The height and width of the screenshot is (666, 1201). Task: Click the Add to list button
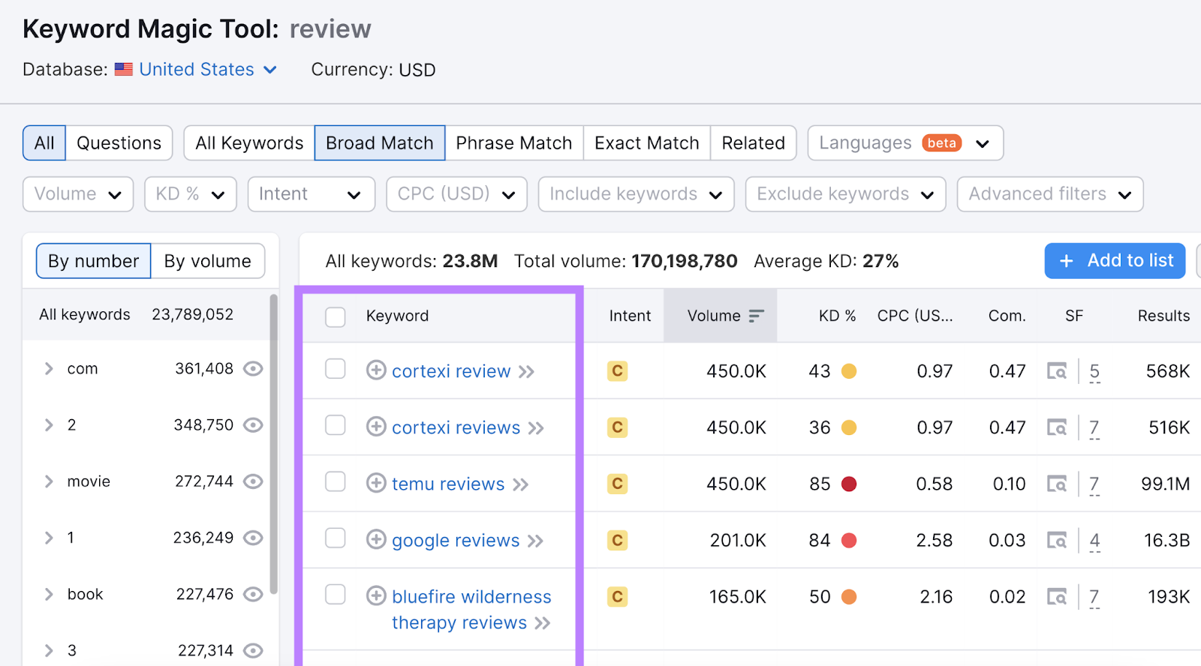(1115, 261)
